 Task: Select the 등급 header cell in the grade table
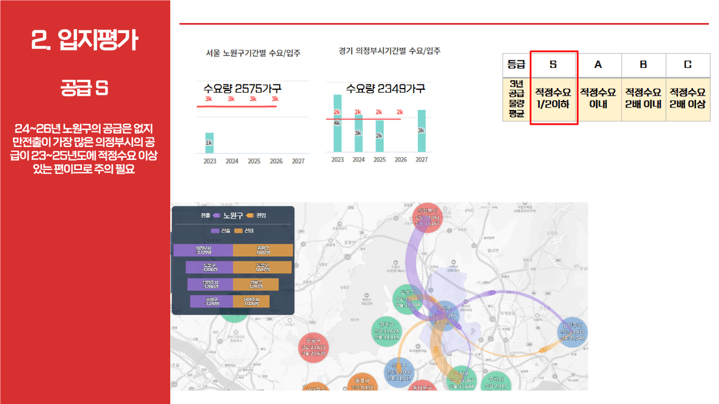pyautogui.click(x=516, y=65)
